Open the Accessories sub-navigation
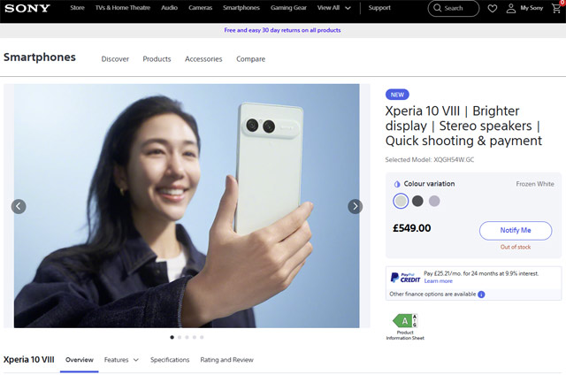 tap(203, 59)
